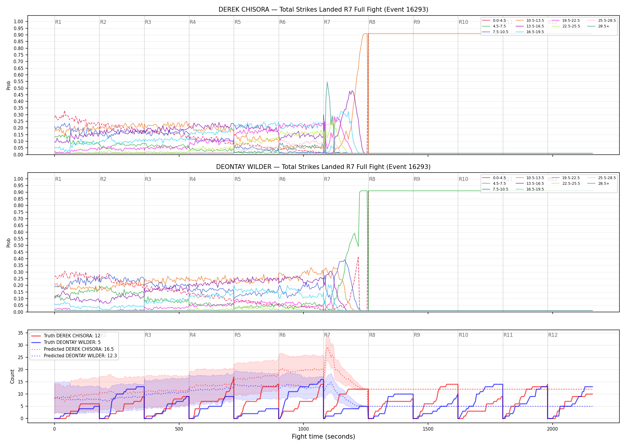Select 13.5-16.5 legend entry in Wilder chart
This screenshot has width=626, height=447.
529,184
